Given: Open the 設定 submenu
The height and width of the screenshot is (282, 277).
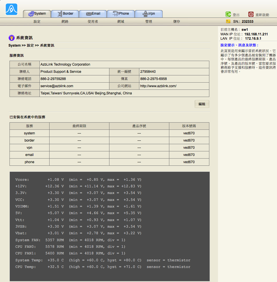Looking at the screenshot, I should tap(37, 22).
